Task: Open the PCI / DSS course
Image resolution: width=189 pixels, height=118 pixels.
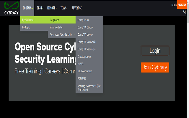Action: [x=89, y=78]
